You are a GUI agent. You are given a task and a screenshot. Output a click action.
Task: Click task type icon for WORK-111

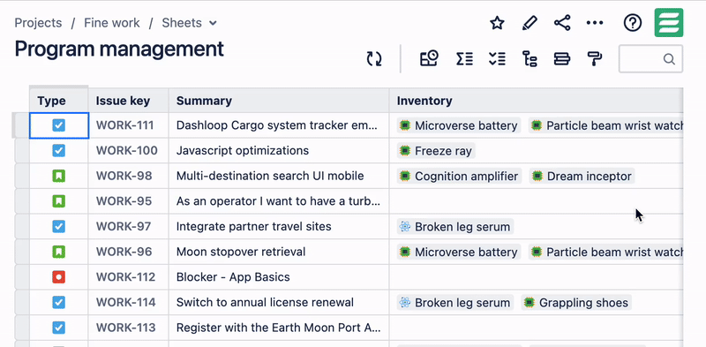58,125
